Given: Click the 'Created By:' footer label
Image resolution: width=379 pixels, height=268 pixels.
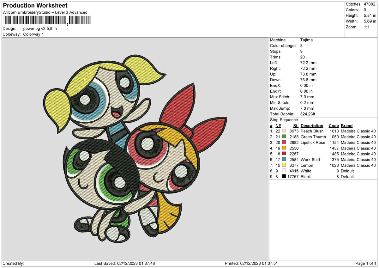Looking at the screenshot, I should coord(13,264).
